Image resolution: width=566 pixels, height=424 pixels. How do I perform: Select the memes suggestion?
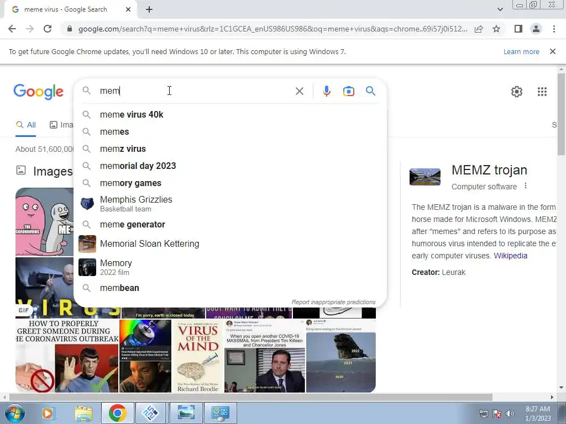(x=230, y=131)
